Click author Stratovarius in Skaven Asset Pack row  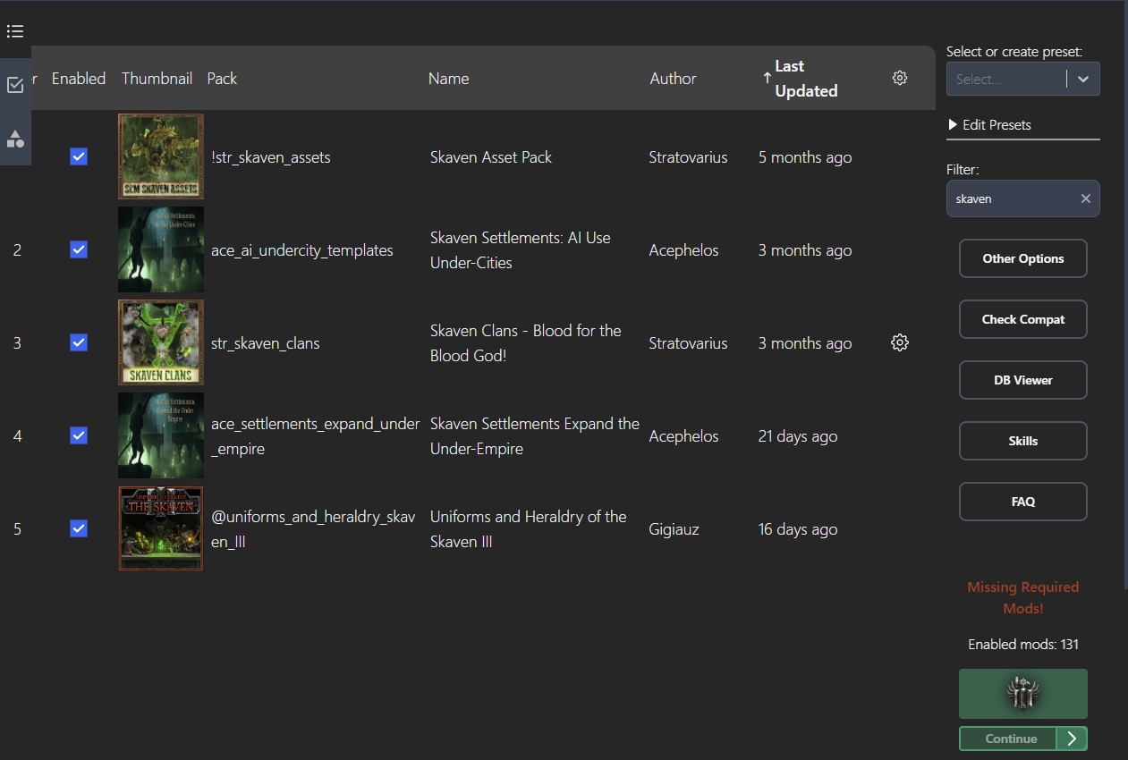tap(688, 157)
